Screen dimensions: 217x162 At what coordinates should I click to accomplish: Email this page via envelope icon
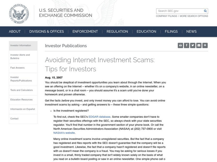click(x=199, y=45)
